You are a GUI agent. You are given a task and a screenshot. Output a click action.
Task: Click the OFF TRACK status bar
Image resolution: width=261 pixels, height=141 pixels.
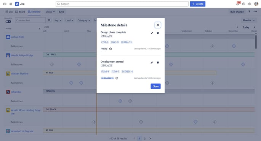pyautogui.click(x=149, y=109)
